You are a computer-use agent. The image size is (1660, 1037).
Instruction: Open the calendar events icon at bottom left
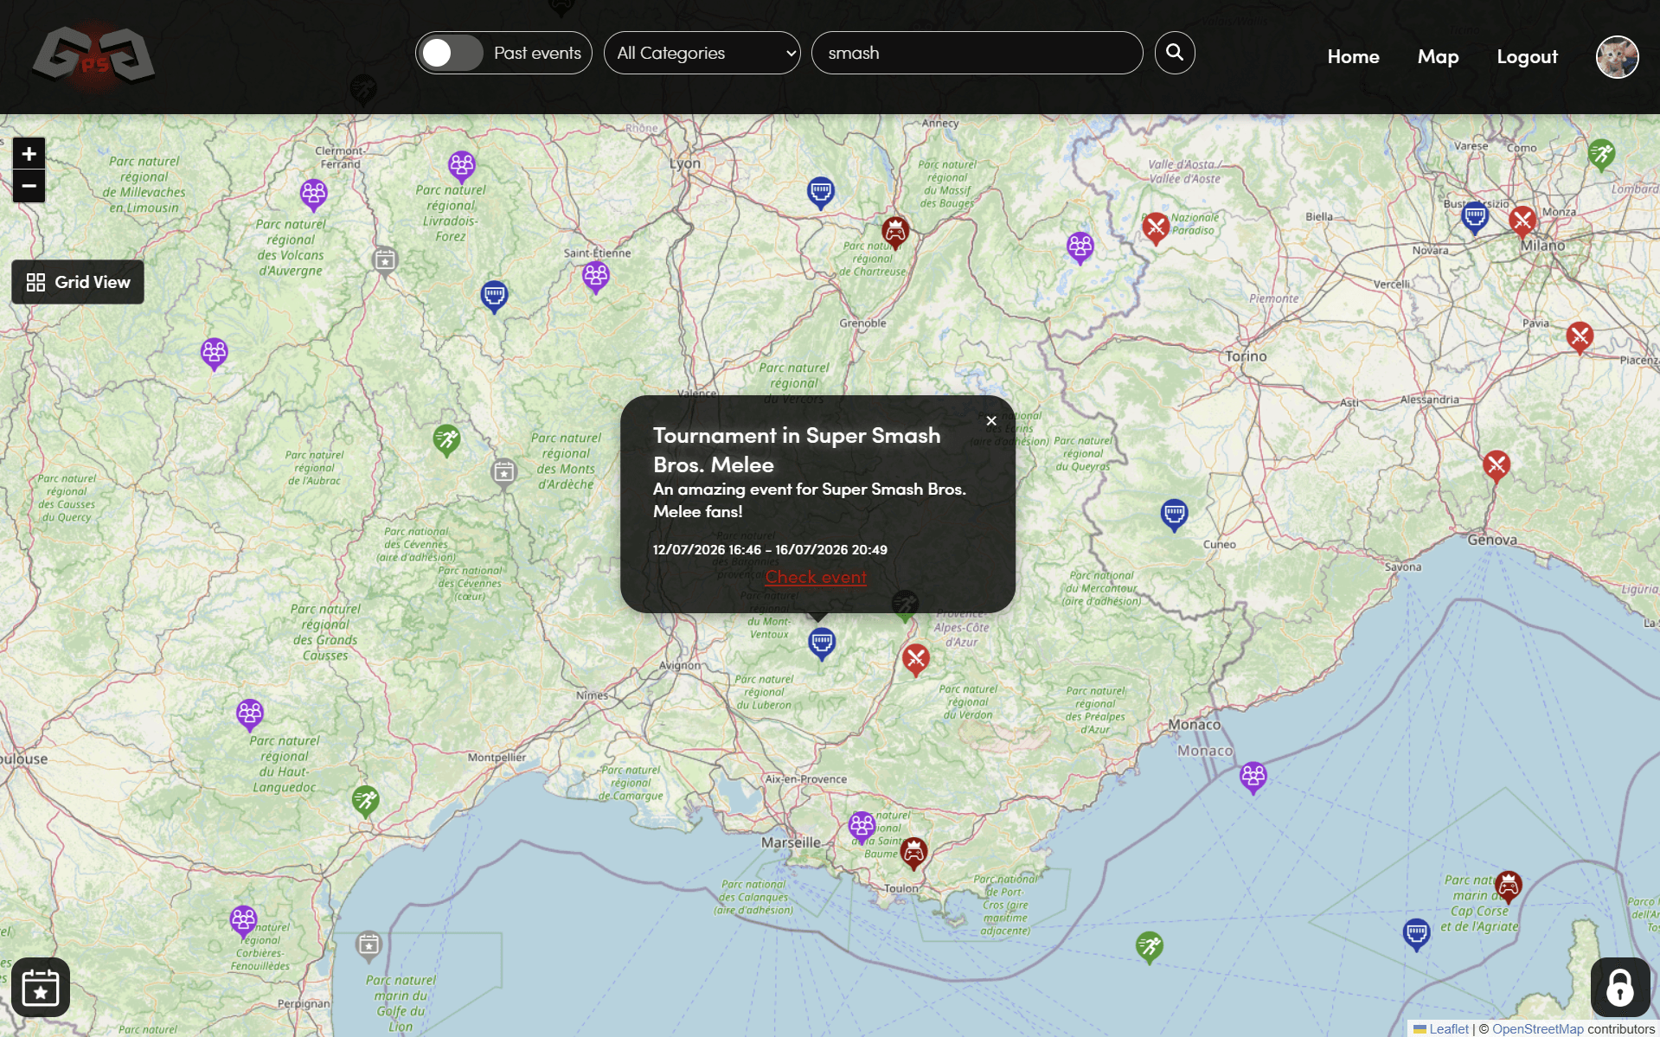(x=41, y=987)
